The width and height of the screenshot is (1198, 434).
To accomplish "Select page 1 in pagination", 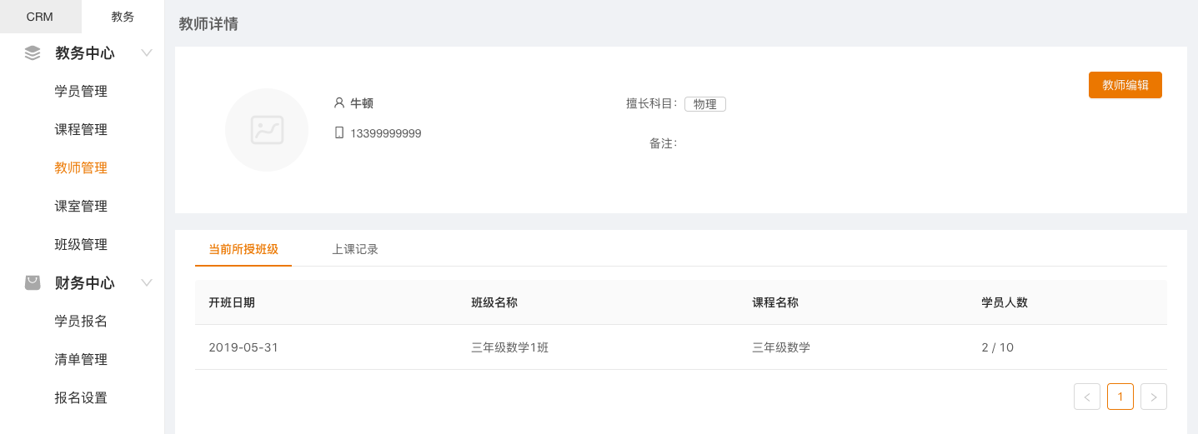I will pyautogui.click(x=1120, y=397).
